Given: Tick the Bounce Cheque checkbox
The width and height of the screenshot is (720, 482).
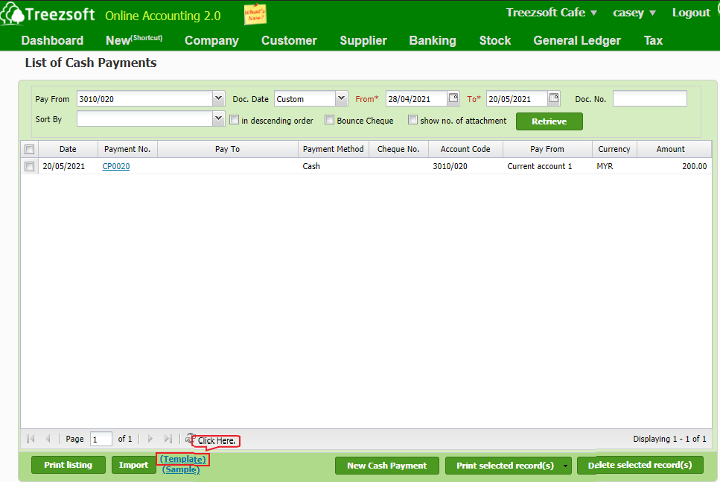Looking at the screenshot, I should click(329, 120).
